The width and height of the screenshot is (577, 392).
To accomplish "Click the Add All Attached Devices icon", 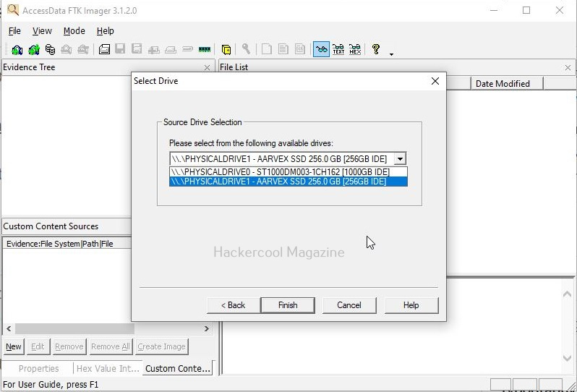I will (33, 50).
